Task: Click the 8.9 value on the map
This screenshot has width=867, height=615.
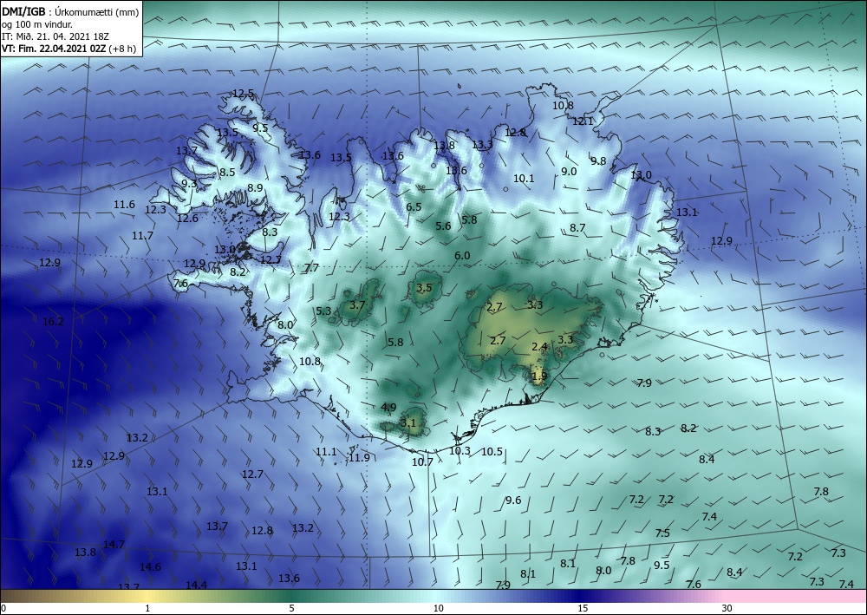Action: pyautogui.click(x=255, y=188)
